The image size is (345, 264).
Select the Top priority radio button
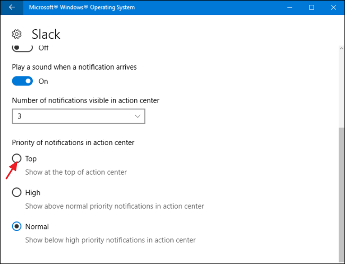(17, 159)
